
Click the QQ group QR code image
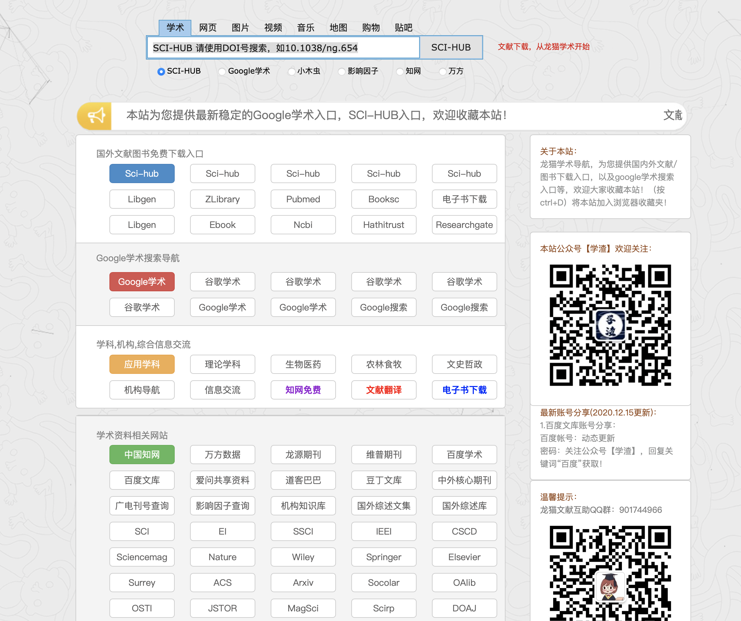point(610,573)
